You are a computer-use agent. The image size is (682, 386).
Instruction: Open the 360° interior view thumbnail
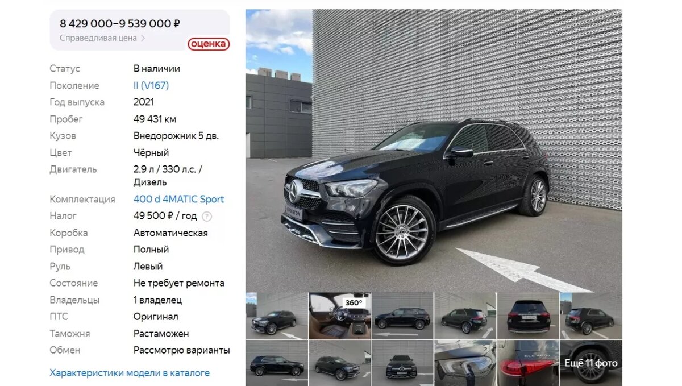[339, 316]
